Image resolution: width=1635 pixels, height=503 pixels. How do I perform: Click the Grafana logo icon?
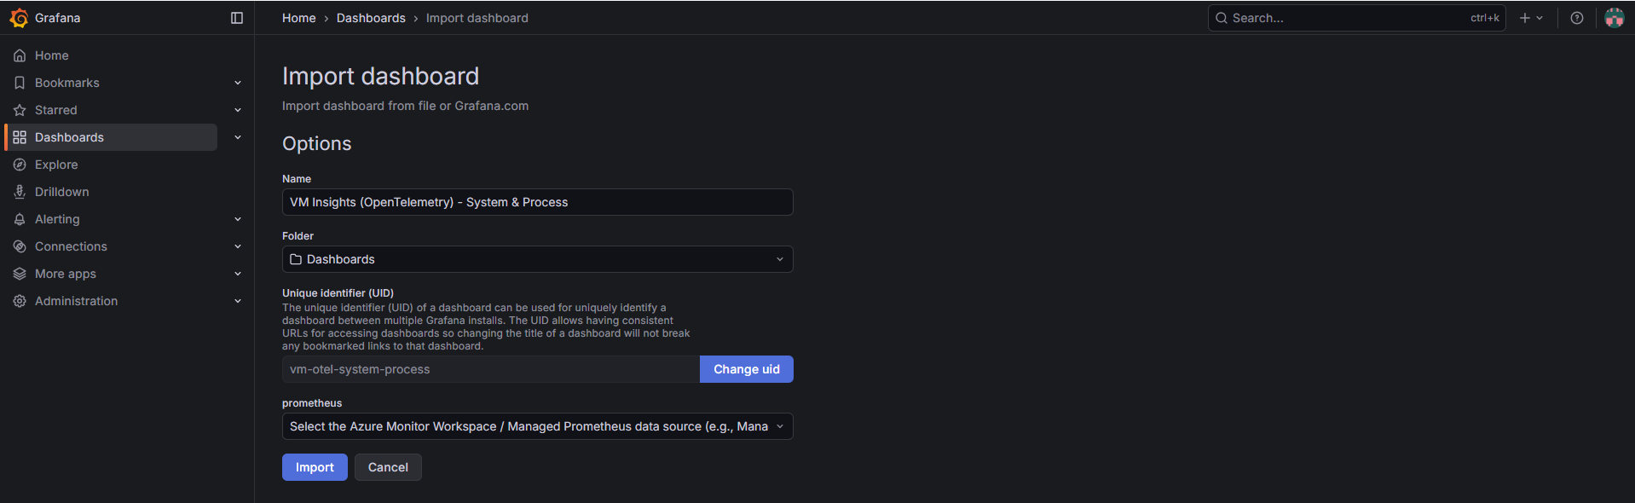(19, 18)
